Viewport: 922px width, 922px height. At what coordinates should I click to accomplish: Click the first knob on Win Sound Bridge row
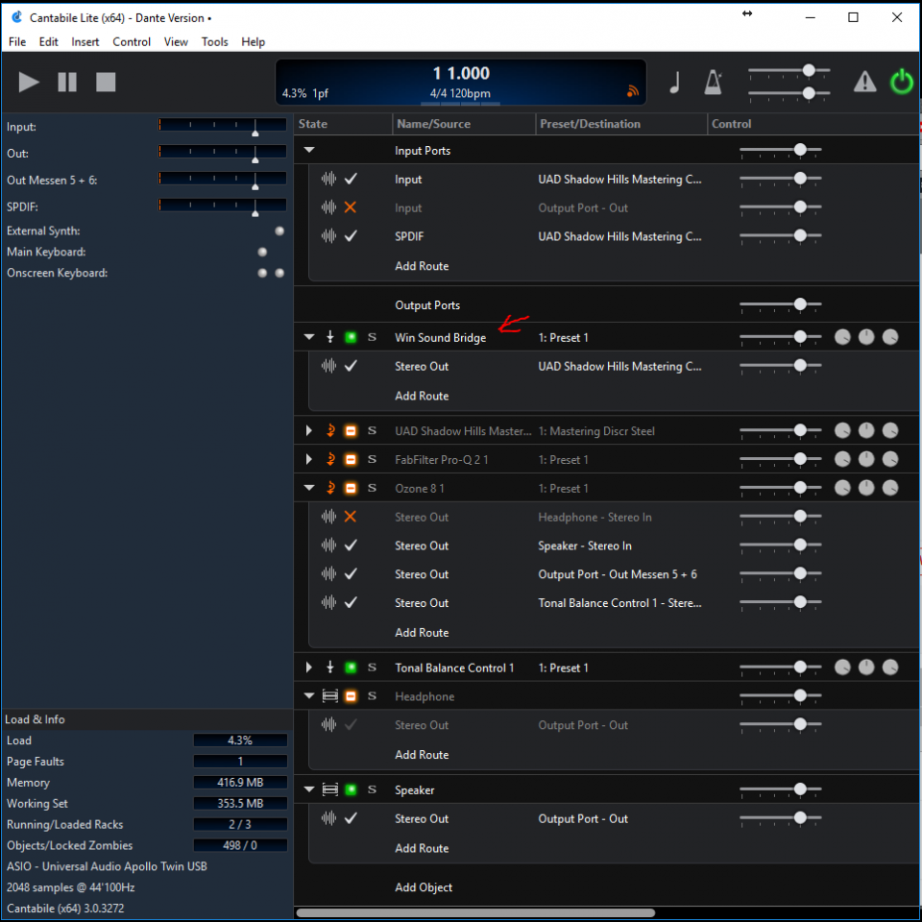click(842, 337)
